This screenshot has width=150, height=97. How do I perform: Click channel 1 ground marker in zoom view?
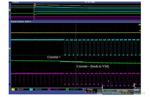click(10, 49)
